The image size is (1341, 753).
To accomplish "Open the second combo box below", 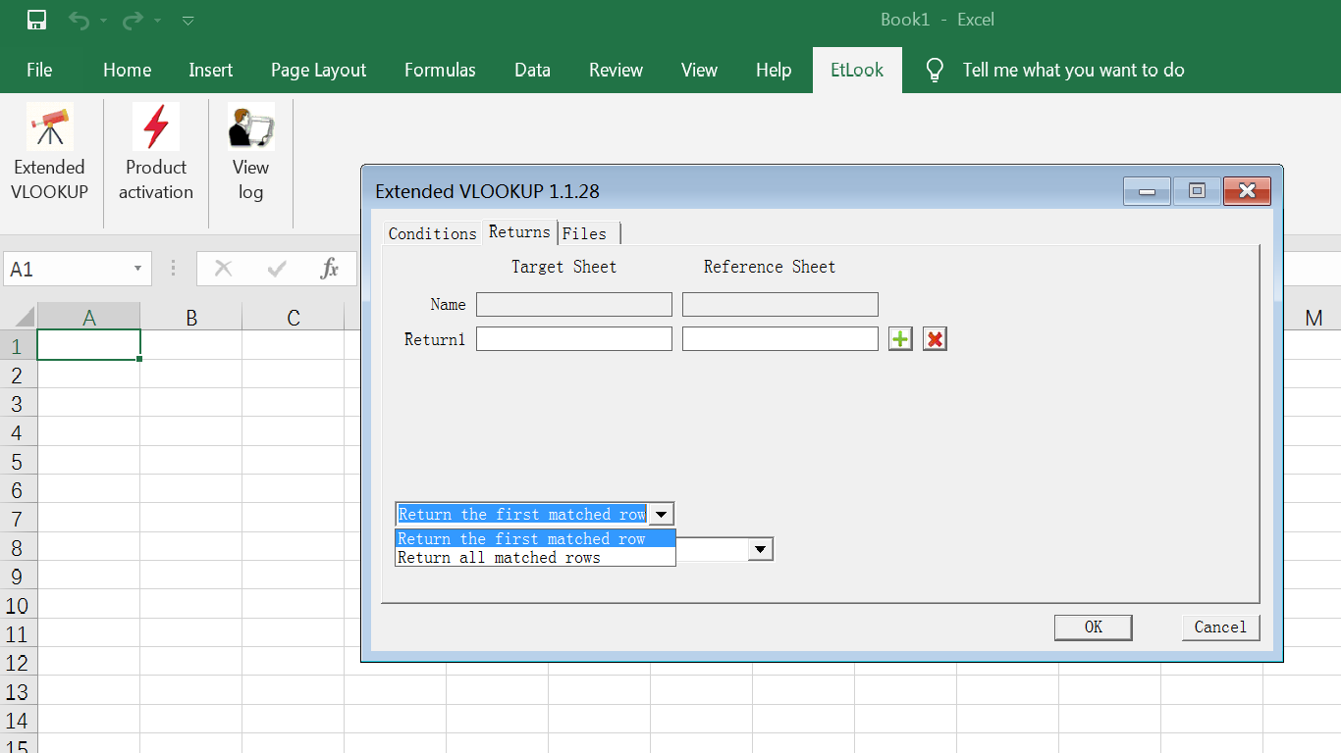I will (x=760, y=550).
